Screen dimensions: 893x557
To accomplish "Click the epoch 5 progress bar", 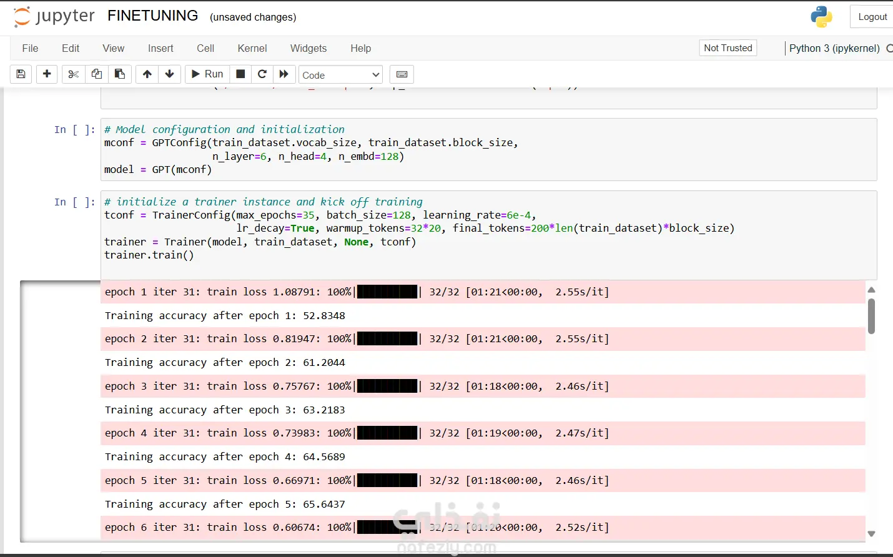I will [387, 480].
